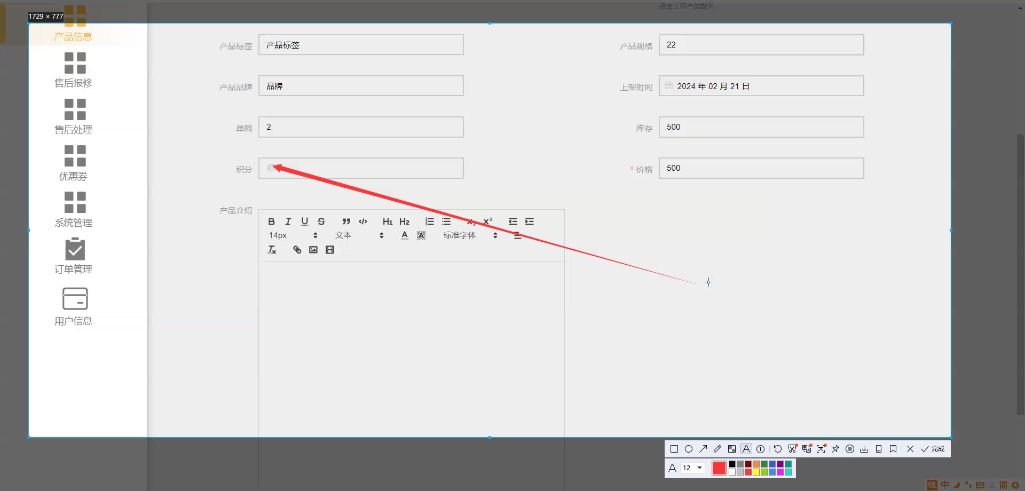This screenshot has height=491, width=1025.
Task: Select the arrow annotation tool
Action: coord(703,449)
